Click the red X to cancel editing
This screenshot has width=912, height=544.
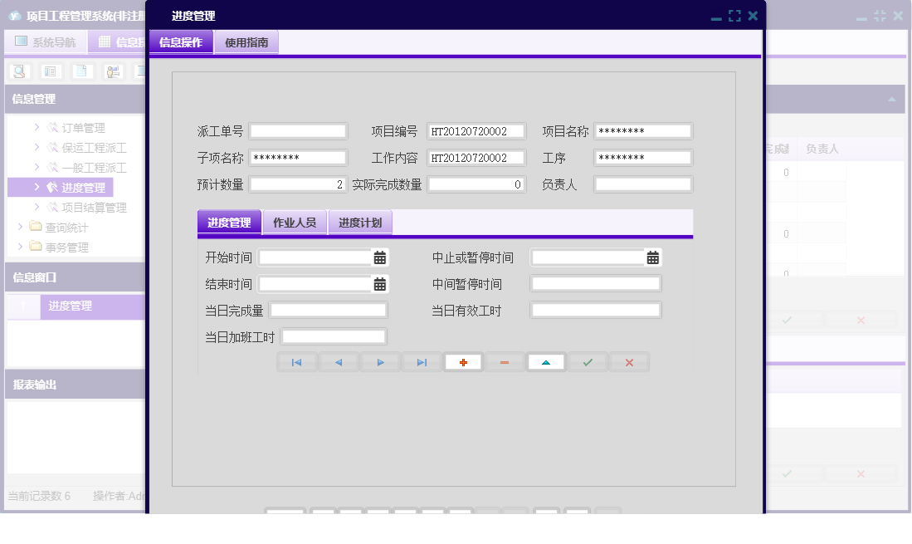point(629,361)
